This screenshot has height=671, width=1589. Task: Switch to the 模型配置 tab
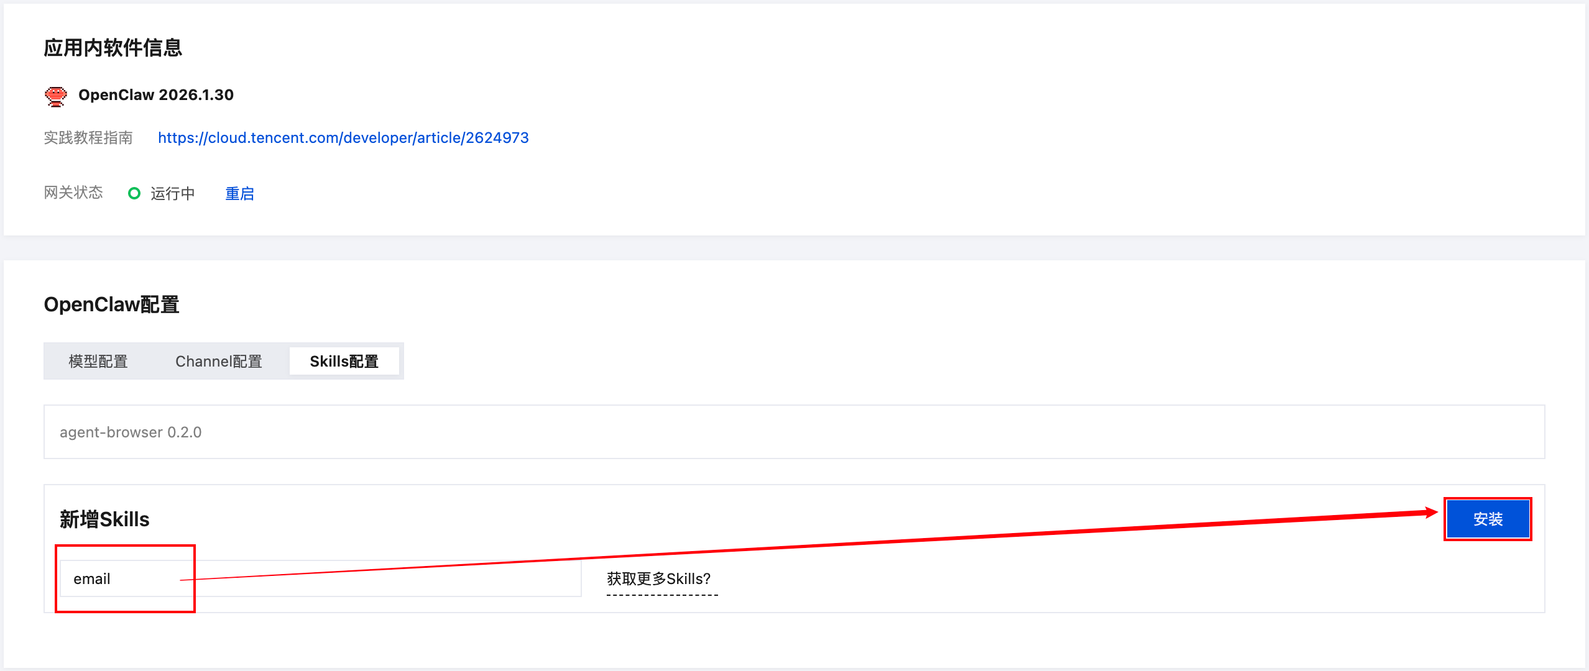[x=98, y=361]
